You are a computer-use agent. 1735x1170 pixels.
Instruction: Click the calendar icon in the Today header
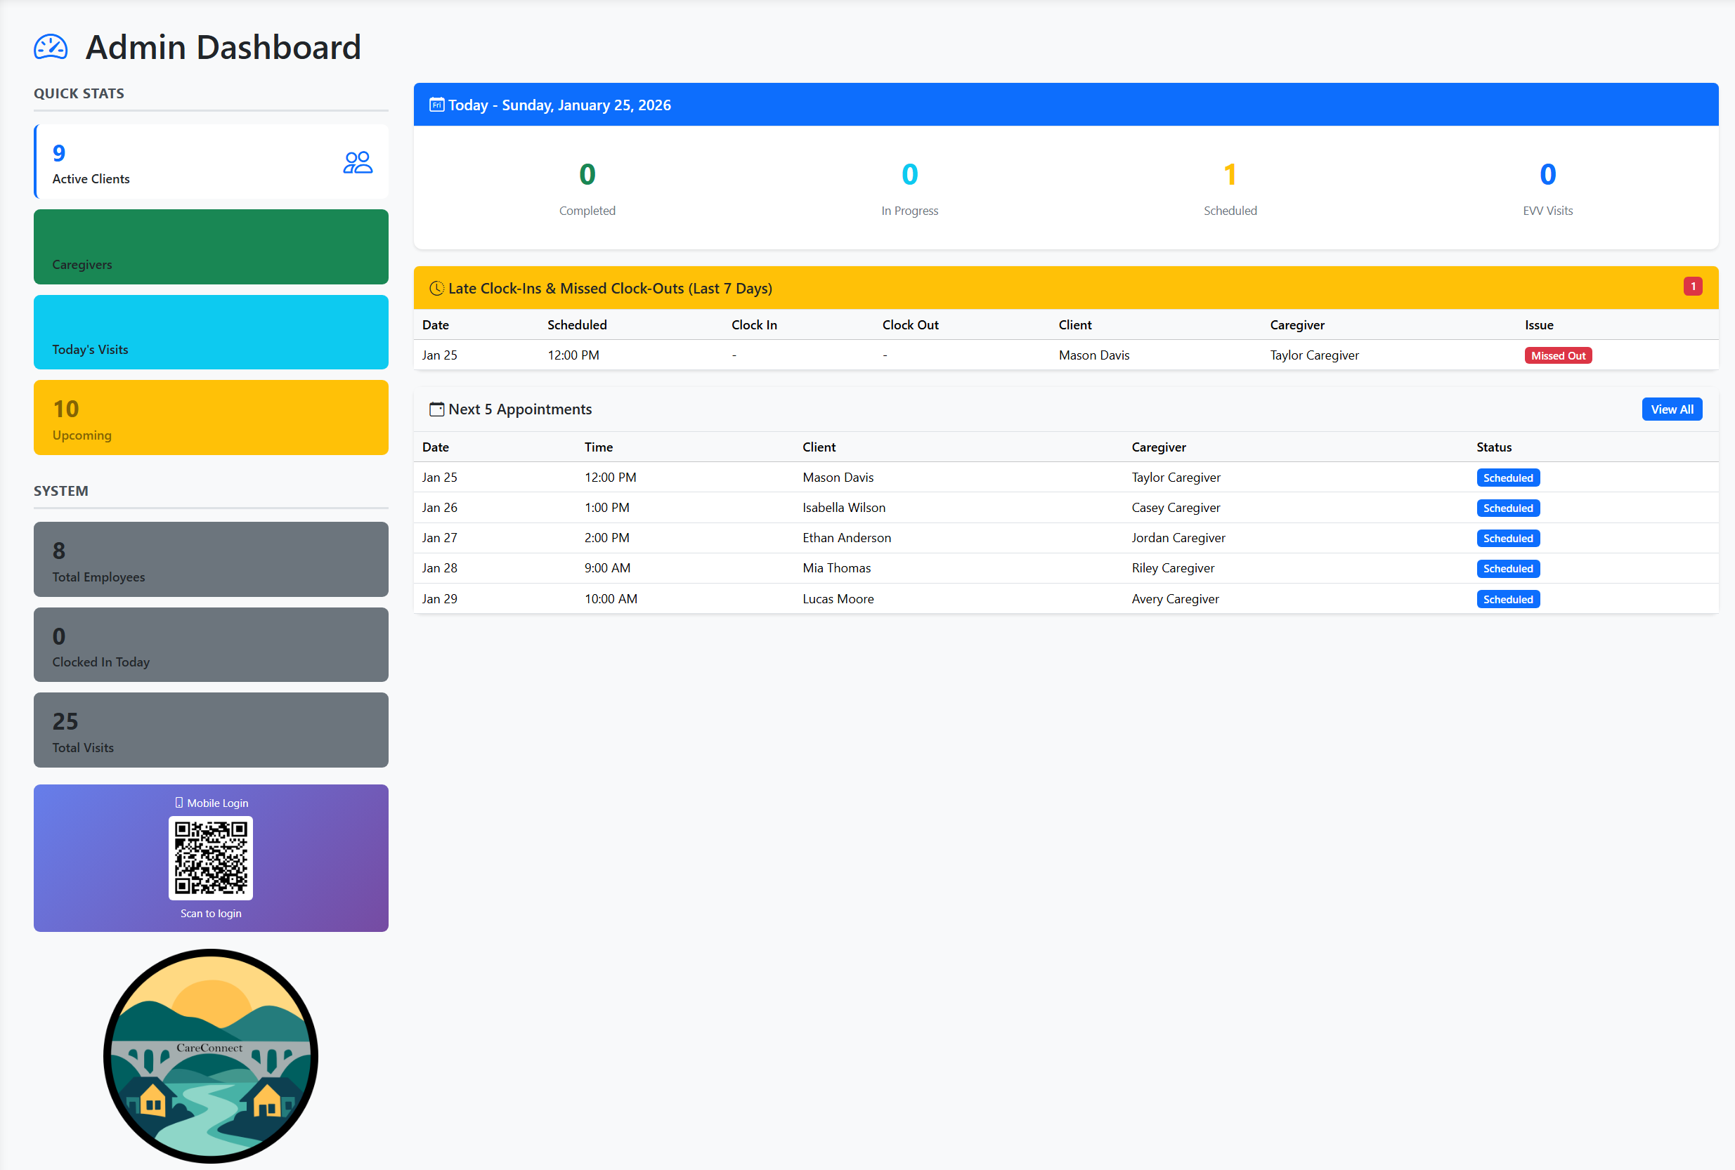coord(436,105)
